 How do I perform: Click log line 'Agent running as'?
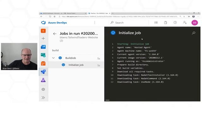141,61
